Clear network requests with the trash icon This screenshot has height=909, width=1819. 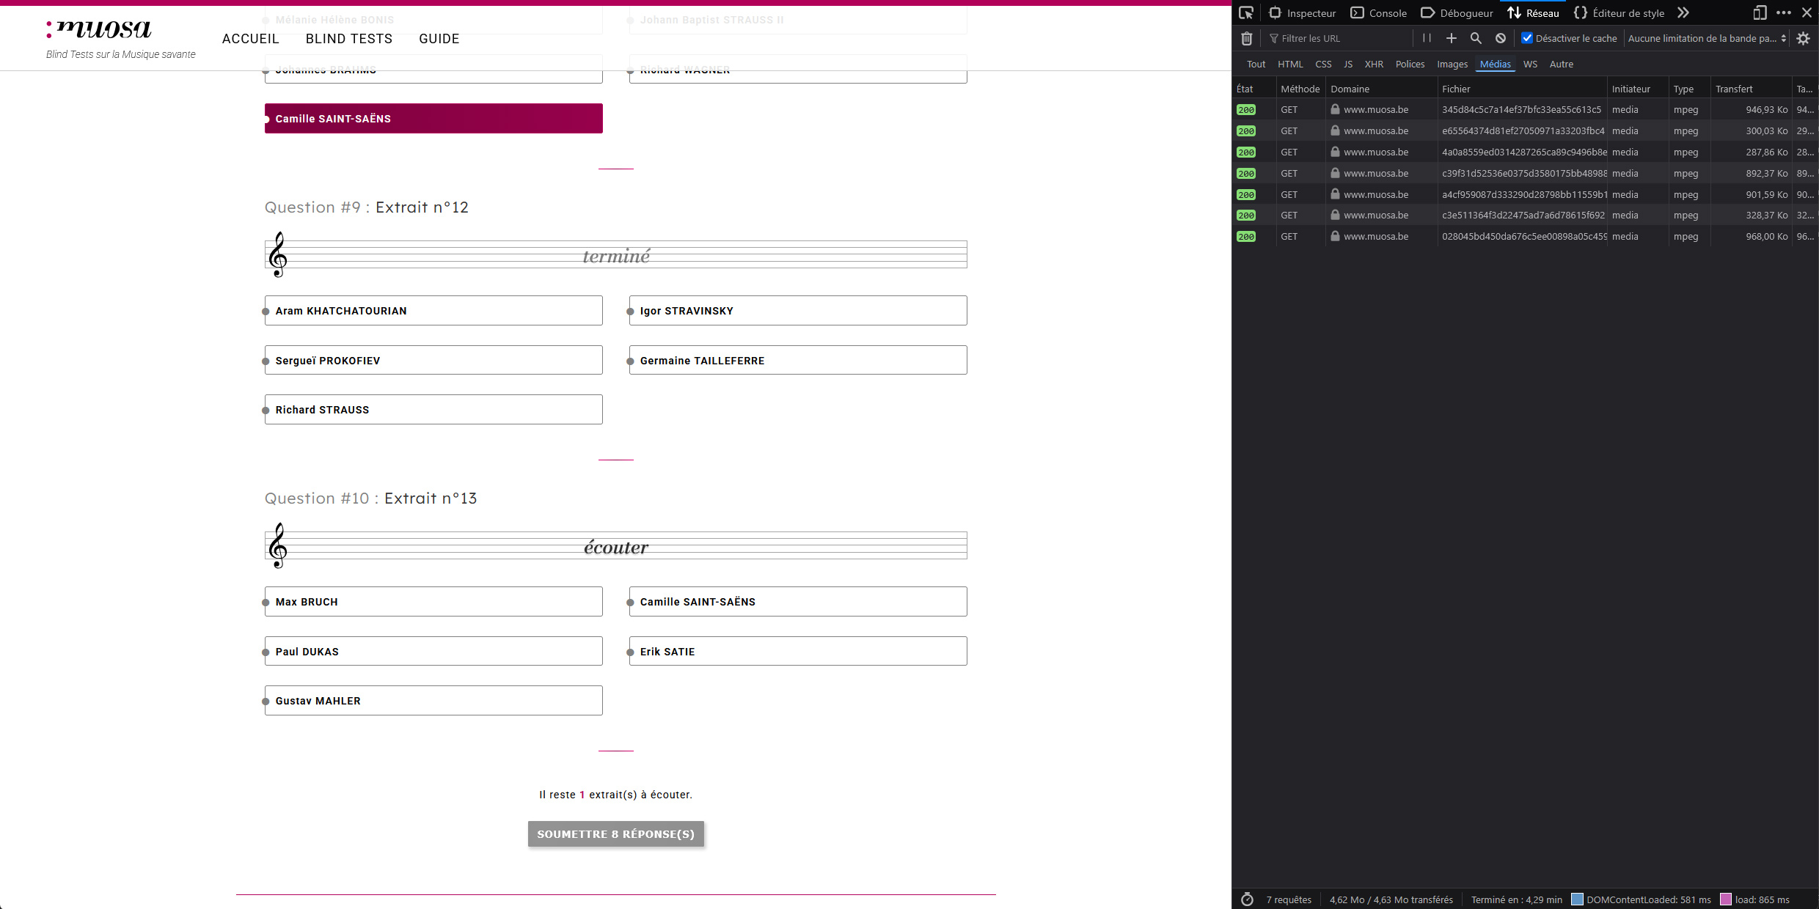click(1245, 38)
